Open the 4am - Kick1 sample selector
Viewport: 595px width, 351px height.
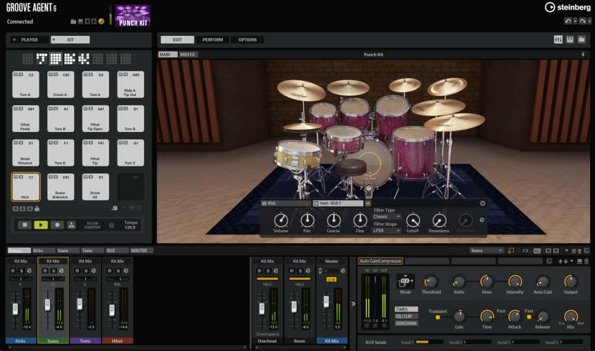pyautogui.click(x=338, y=203)
